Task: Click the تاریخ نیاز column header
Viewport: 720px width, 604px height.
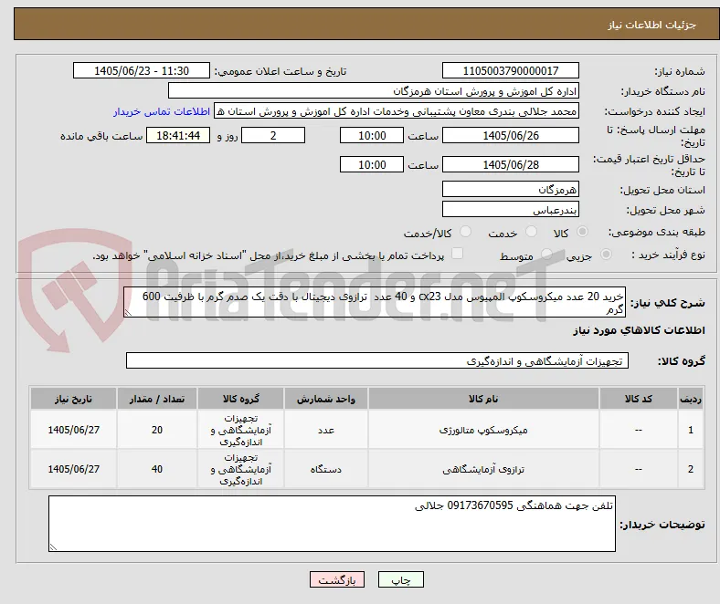Action: [x=73, y=399]
